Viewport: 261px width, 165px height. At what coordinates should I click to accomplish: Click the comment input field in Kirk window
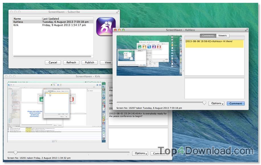pyautogui.click(x=138, y=138)
